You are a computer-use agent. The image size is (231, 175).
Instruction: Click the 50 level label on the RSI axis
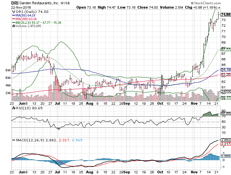223,122
